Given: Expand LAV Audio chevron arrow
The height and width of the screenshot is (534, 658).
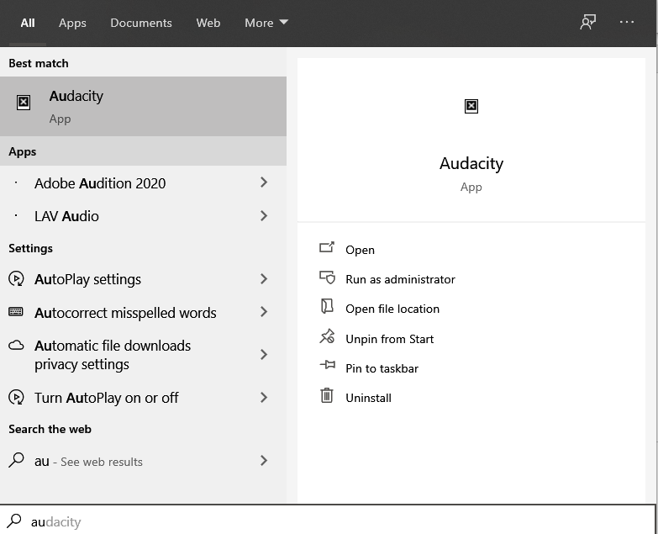Looking at the screenshot, I should (264, 216).
